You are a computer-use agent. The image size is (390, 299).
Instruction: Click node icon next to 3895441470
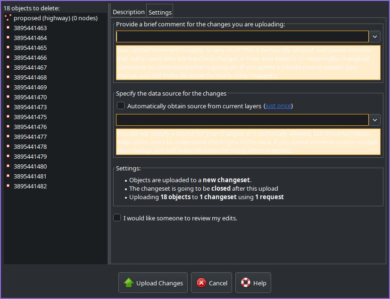[x=8, y=97]
